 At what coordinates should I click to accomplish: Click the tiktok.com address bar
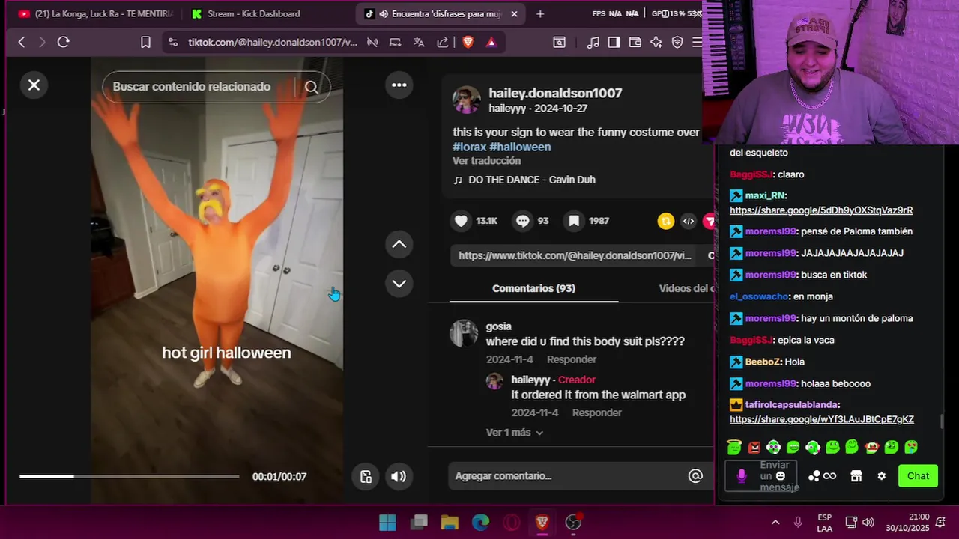coord(273,43)
